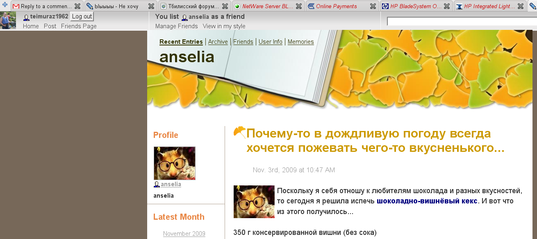Click the hamster profile picture in sidebar
Viewport: 537px width, 239px height.
[175, 163]
